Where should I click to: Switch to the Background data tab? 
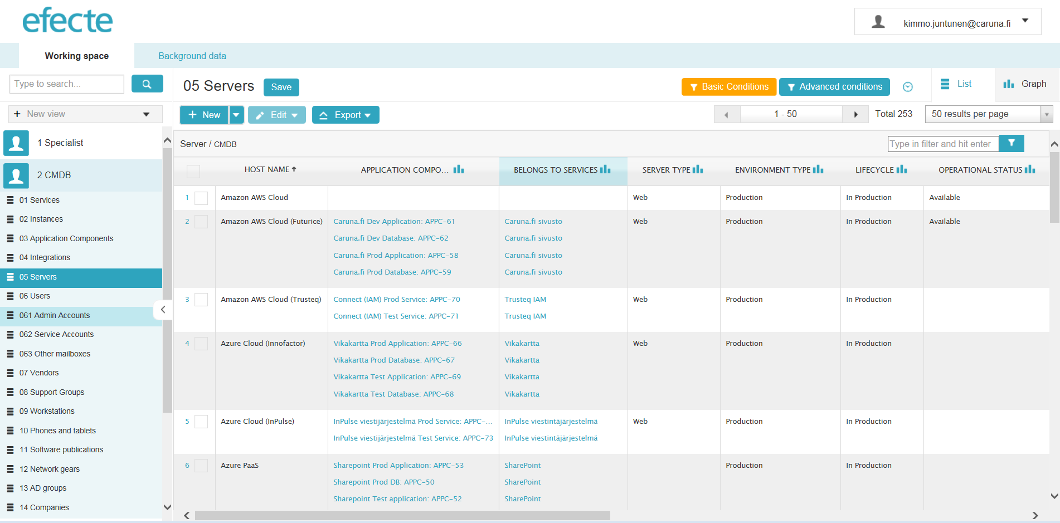click(x=192, y=56)
